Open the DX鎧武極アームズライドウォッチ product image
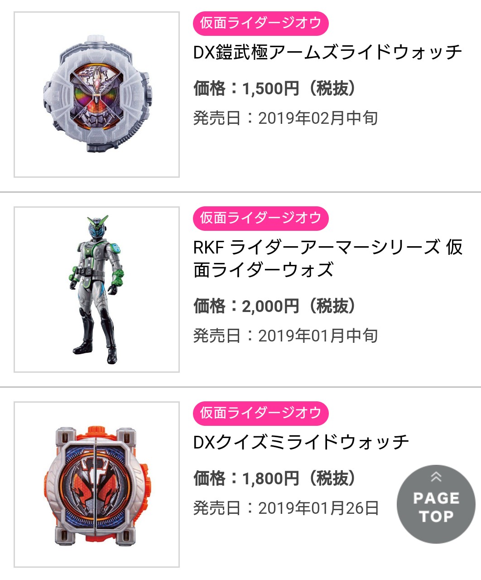The height and width of the screenshot is (580, 481). pos(96,94)
